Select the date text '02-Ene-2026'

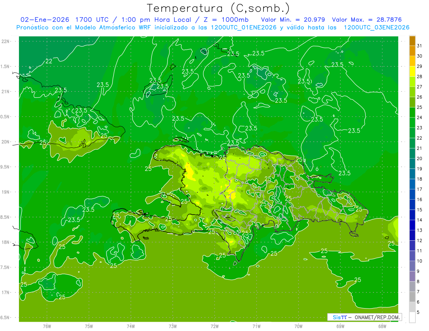tap(45, 20)
